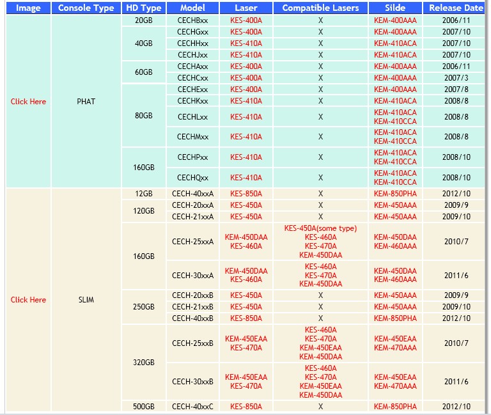Select the CECH-20xxB model cell
491x415 pixels.
(x=192, y=295)
